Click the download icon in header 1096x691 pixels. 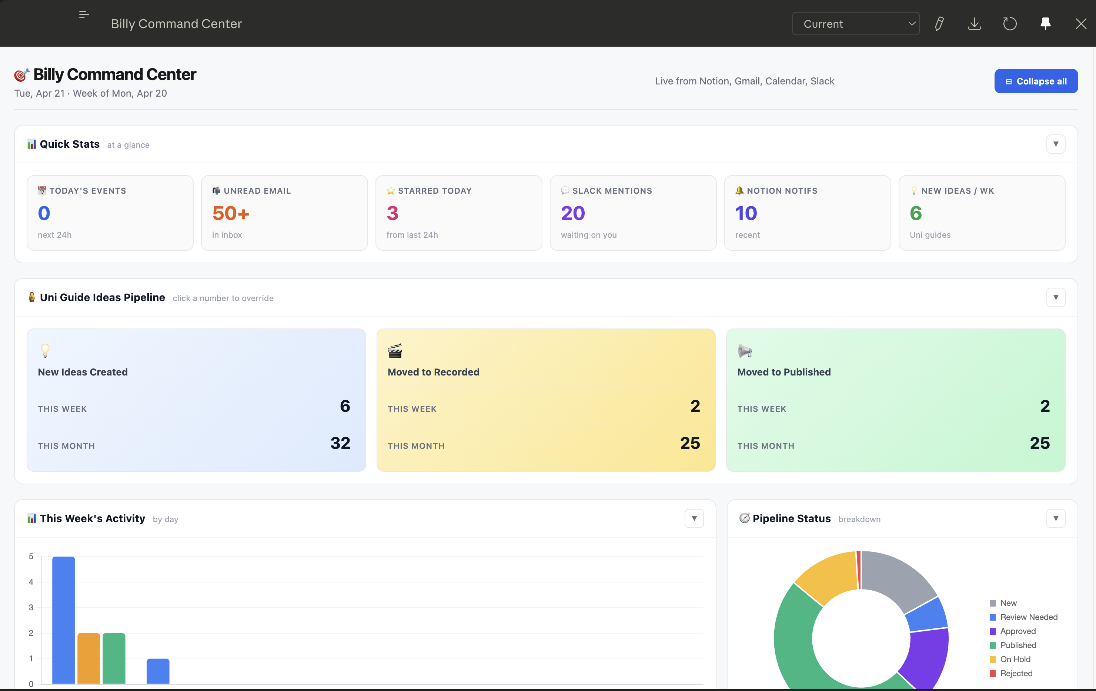tap(974, 24)
